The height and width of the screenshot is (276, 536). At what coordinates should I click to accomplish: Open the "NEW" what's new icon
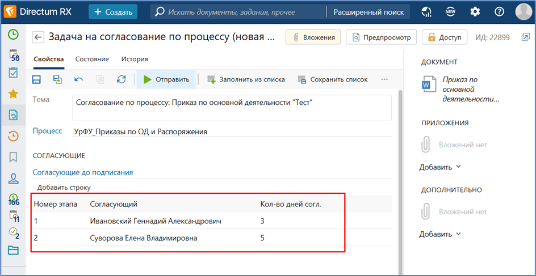tap(450, 12)
